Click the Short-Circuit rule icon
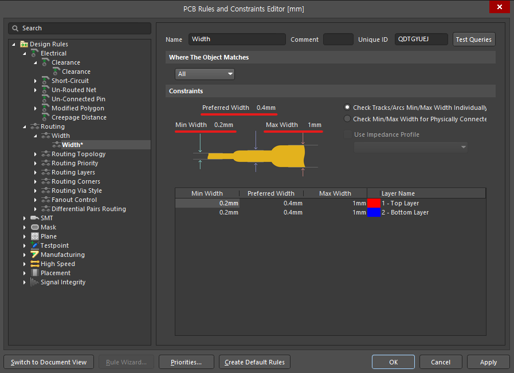This screenshot has height=373, width=514. pyautogui.click(x=46, y=81)
